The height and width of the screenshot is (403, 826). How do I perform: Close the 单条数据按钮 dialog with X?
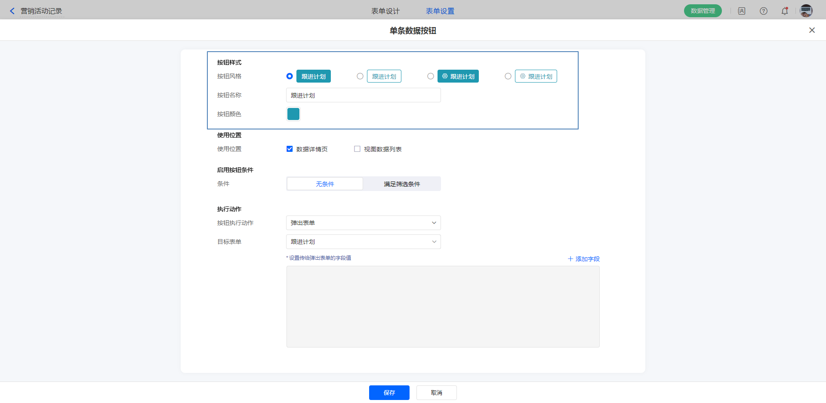point(812,30)
